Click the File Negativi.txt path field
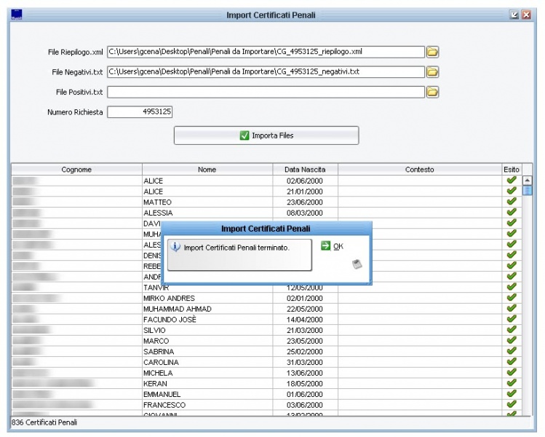 pos(265,72)
